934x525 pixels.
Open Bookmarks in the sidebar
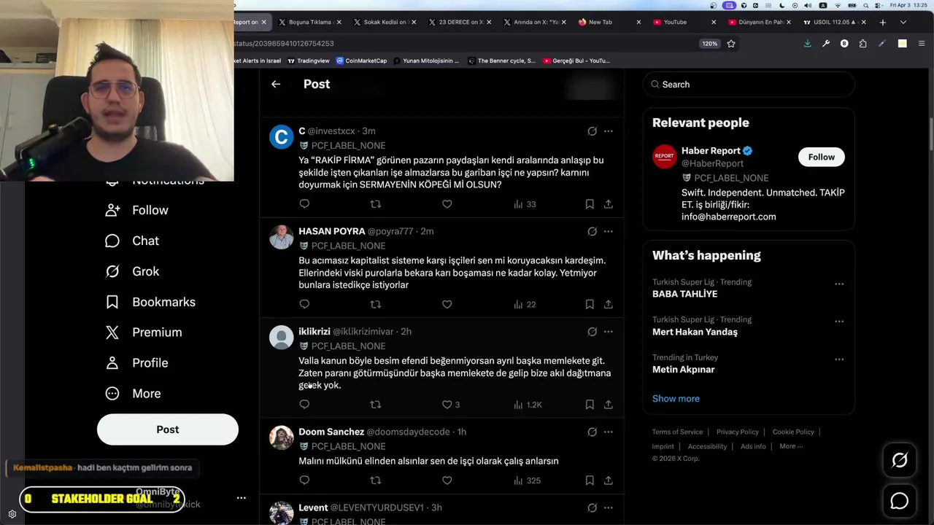[x=150, y=302]
